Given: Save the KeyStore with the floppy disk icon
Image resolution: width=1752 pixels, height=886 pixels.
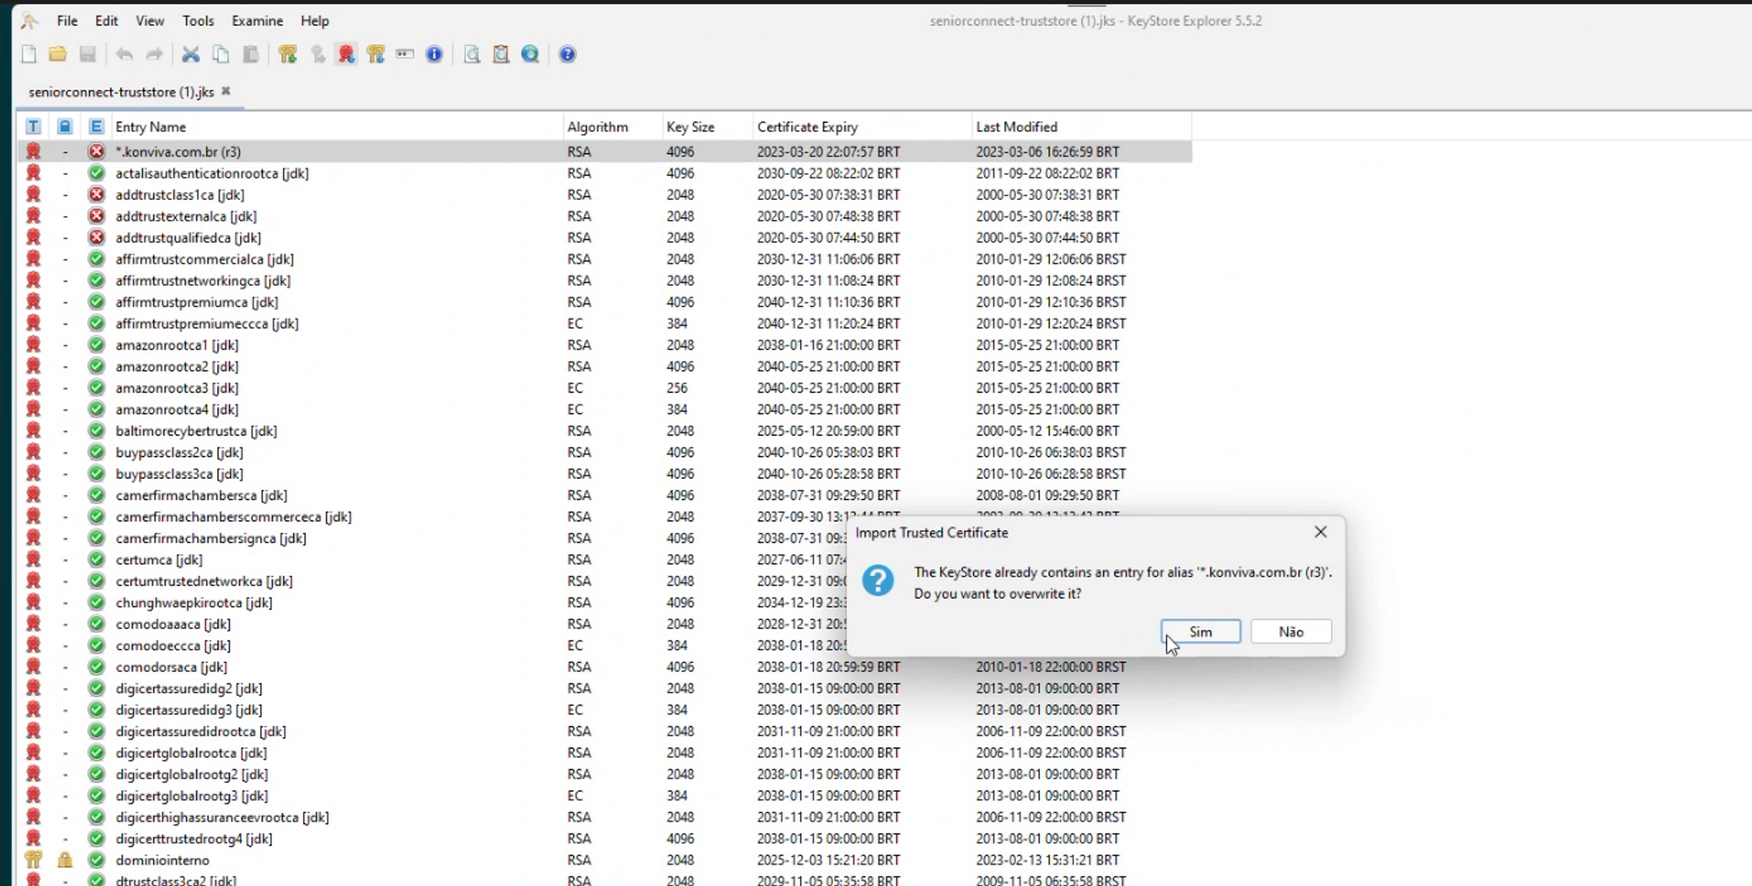Looking at the screenshot, I should pos(88,54).
